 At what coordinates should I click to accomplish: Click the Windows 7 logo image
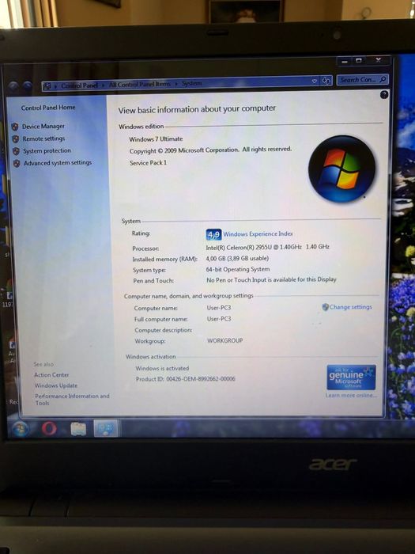pyautogui.click(x=341, y=169)
